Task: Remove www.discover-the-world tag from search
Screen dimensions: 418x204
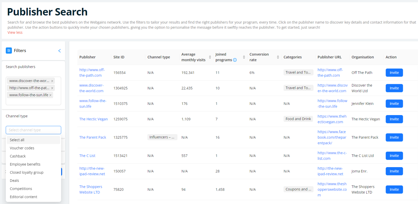Action: 52,81
